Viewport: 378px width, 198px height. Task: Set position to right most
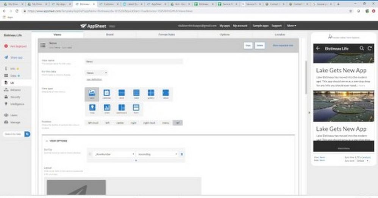point(149,123)
